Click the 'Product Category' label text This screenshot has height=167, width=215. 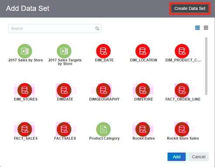pyautogui.click(x=104, y=138)
